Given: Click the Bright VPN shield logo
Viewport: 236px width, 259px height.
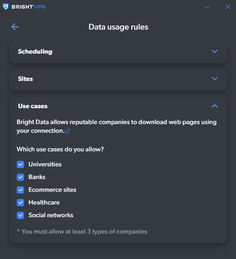Looking at the screenshot, I should click(x=6, y=7).
